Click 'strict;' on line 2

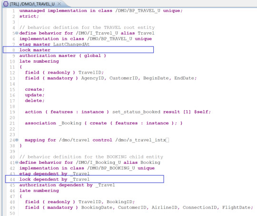point(29,16)
